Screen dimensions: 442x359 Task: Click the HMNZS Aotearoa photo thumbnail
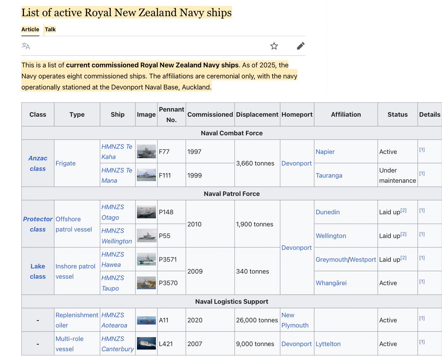pyautogui.click(x=146, y=320)
